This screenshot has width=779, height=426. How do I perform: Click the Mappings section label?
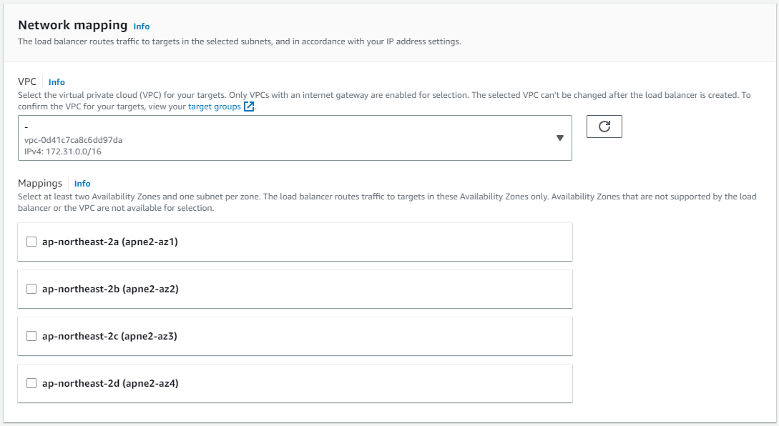point(40,183)
